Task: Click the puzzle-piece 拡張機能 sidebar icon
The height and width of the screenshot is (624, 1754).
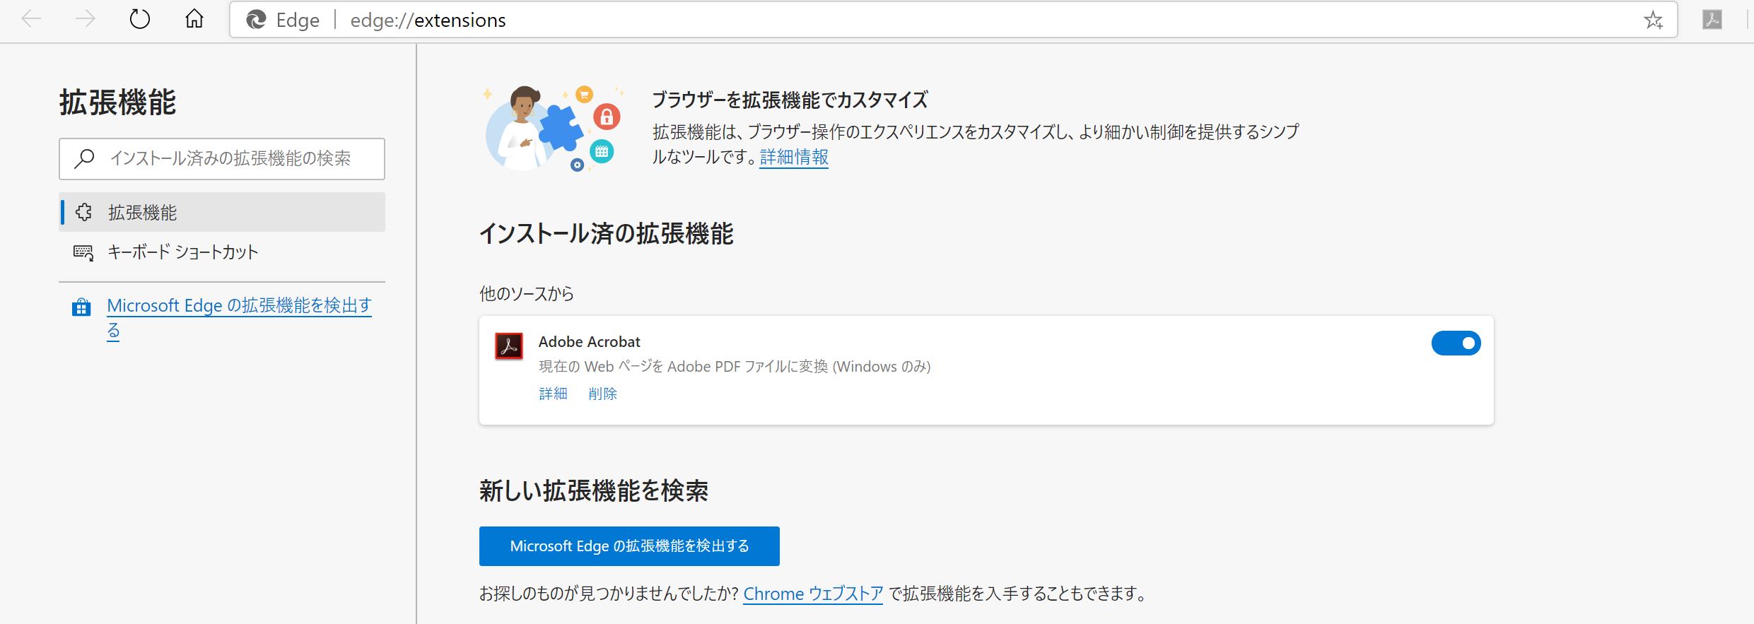Action: pos(83,212)
